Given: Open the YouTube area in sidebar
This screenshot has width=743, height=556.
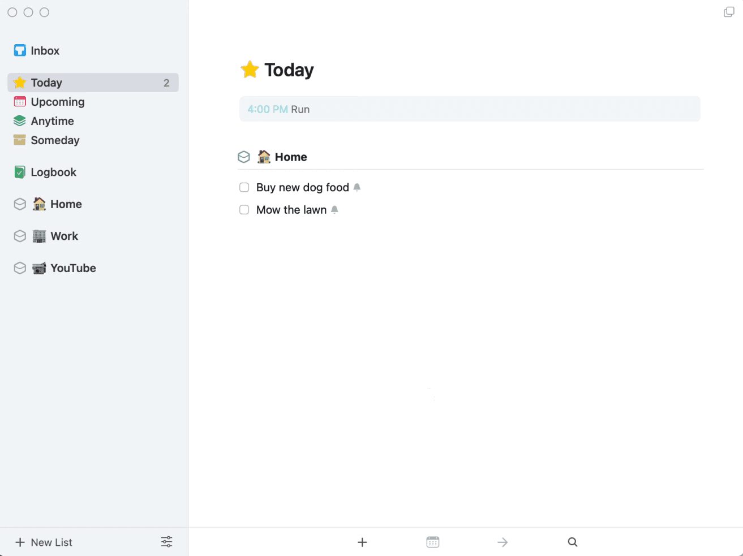Looking at the screenshot, I should 73,268.
